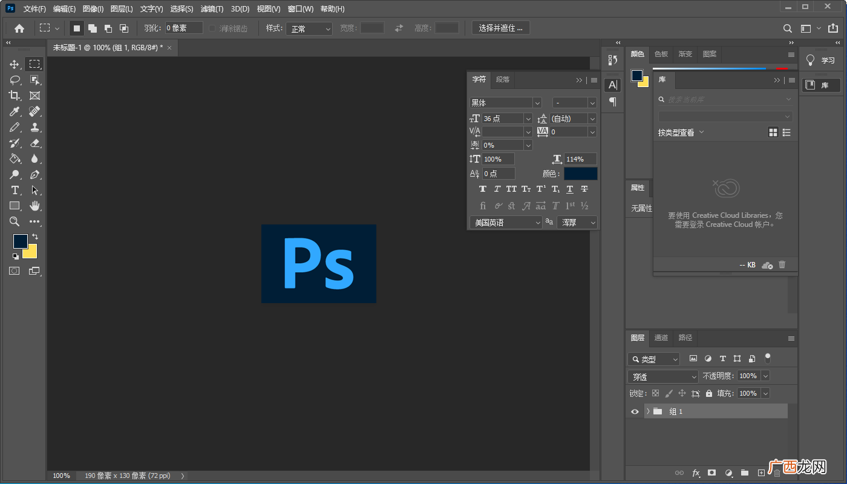The width and height of the screenshot is (847, 484).
Task: Select the Horizontal Type tool
Action: [x=15, y=190]
